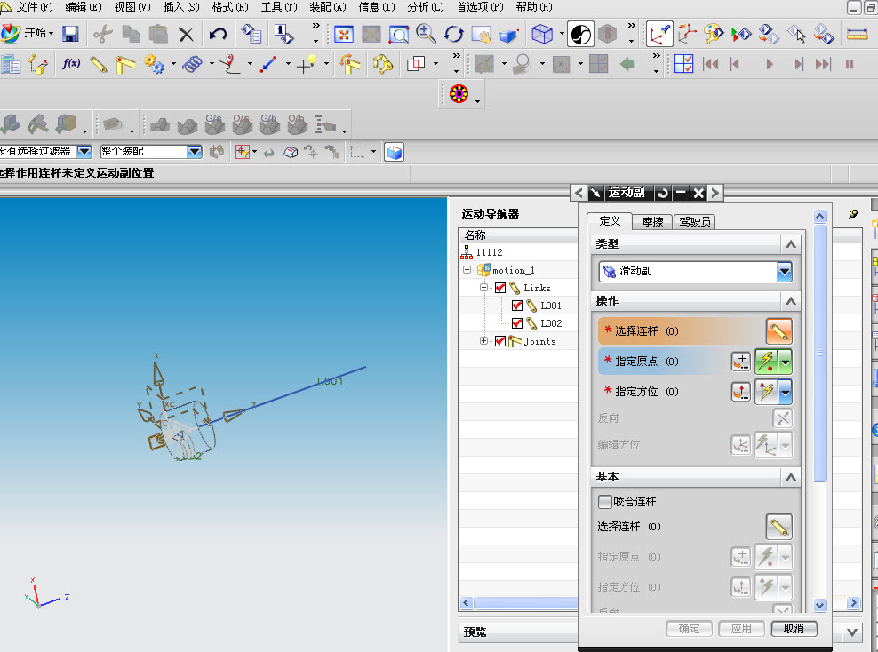878x652 pixels.
Task: Click the play animation button
Action: click(770, 64)
